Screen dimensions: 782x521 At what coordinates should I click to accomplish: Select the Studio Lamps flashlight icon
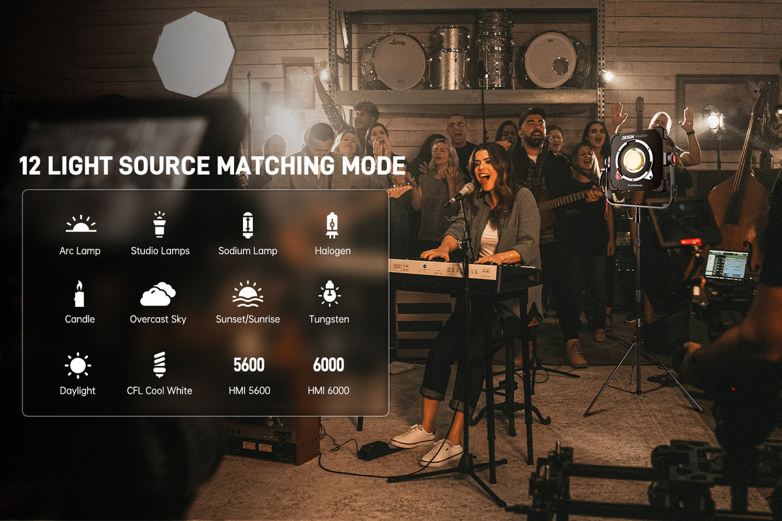(x=160, y=224)
